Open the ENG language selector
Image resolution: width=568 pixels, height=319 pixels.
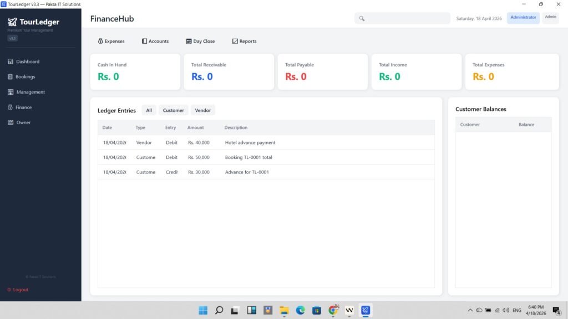[517, 311]
